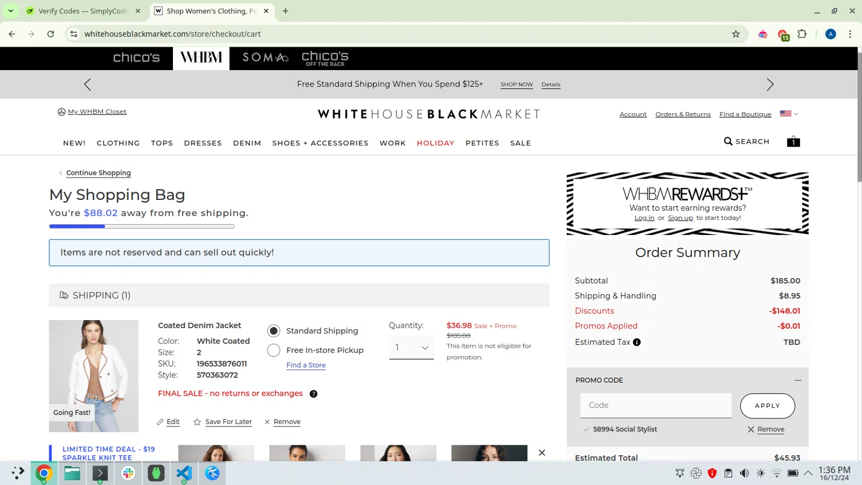
Task: Open the SALE menu
Action: click(x=521, y=143)
